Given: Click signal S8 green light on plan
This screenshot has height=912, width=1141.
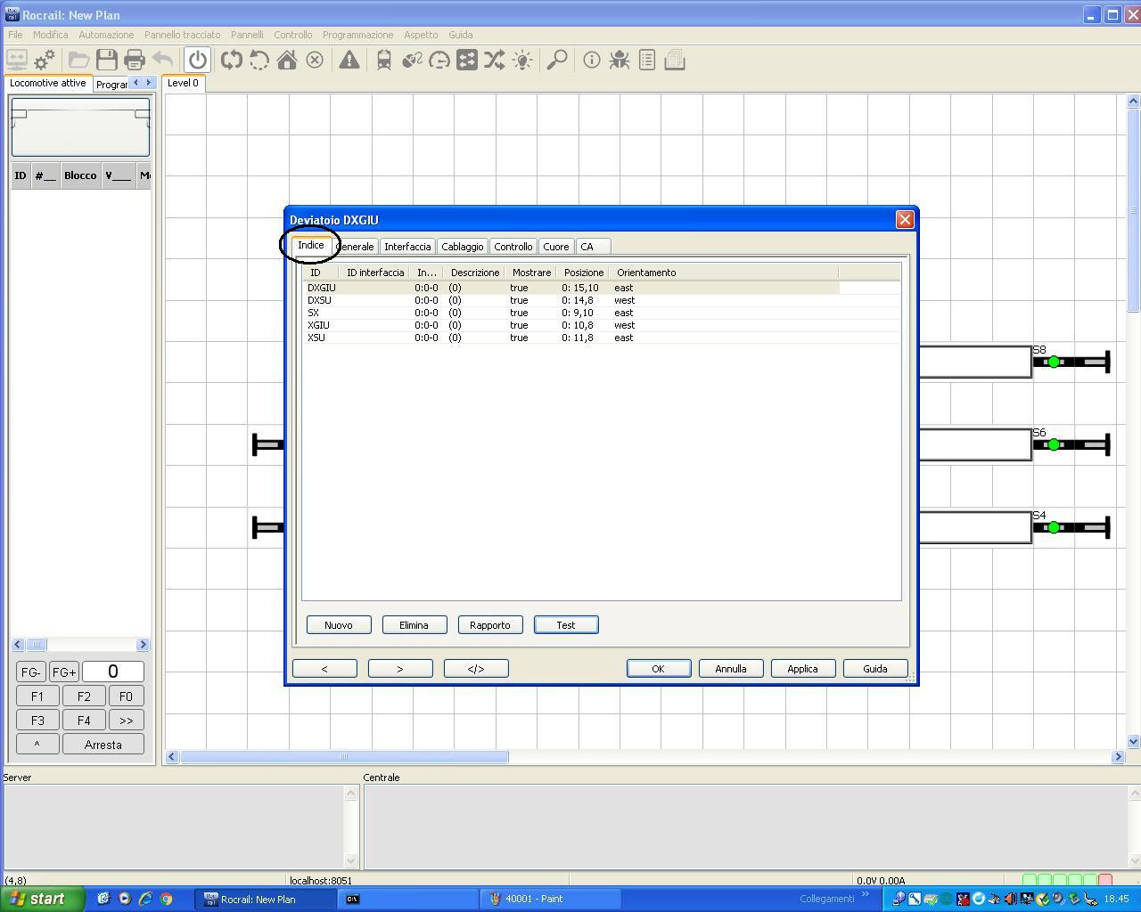Looking at the screenshot, I should (x=1054, y=362).
